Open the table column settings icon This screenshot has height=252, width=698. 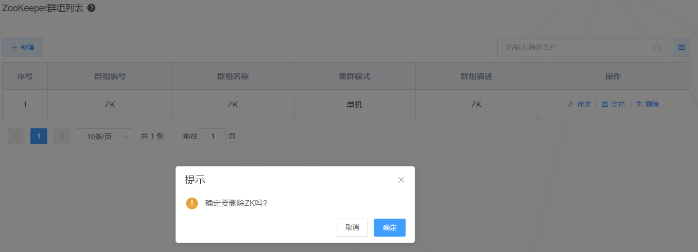click(682, 47)
